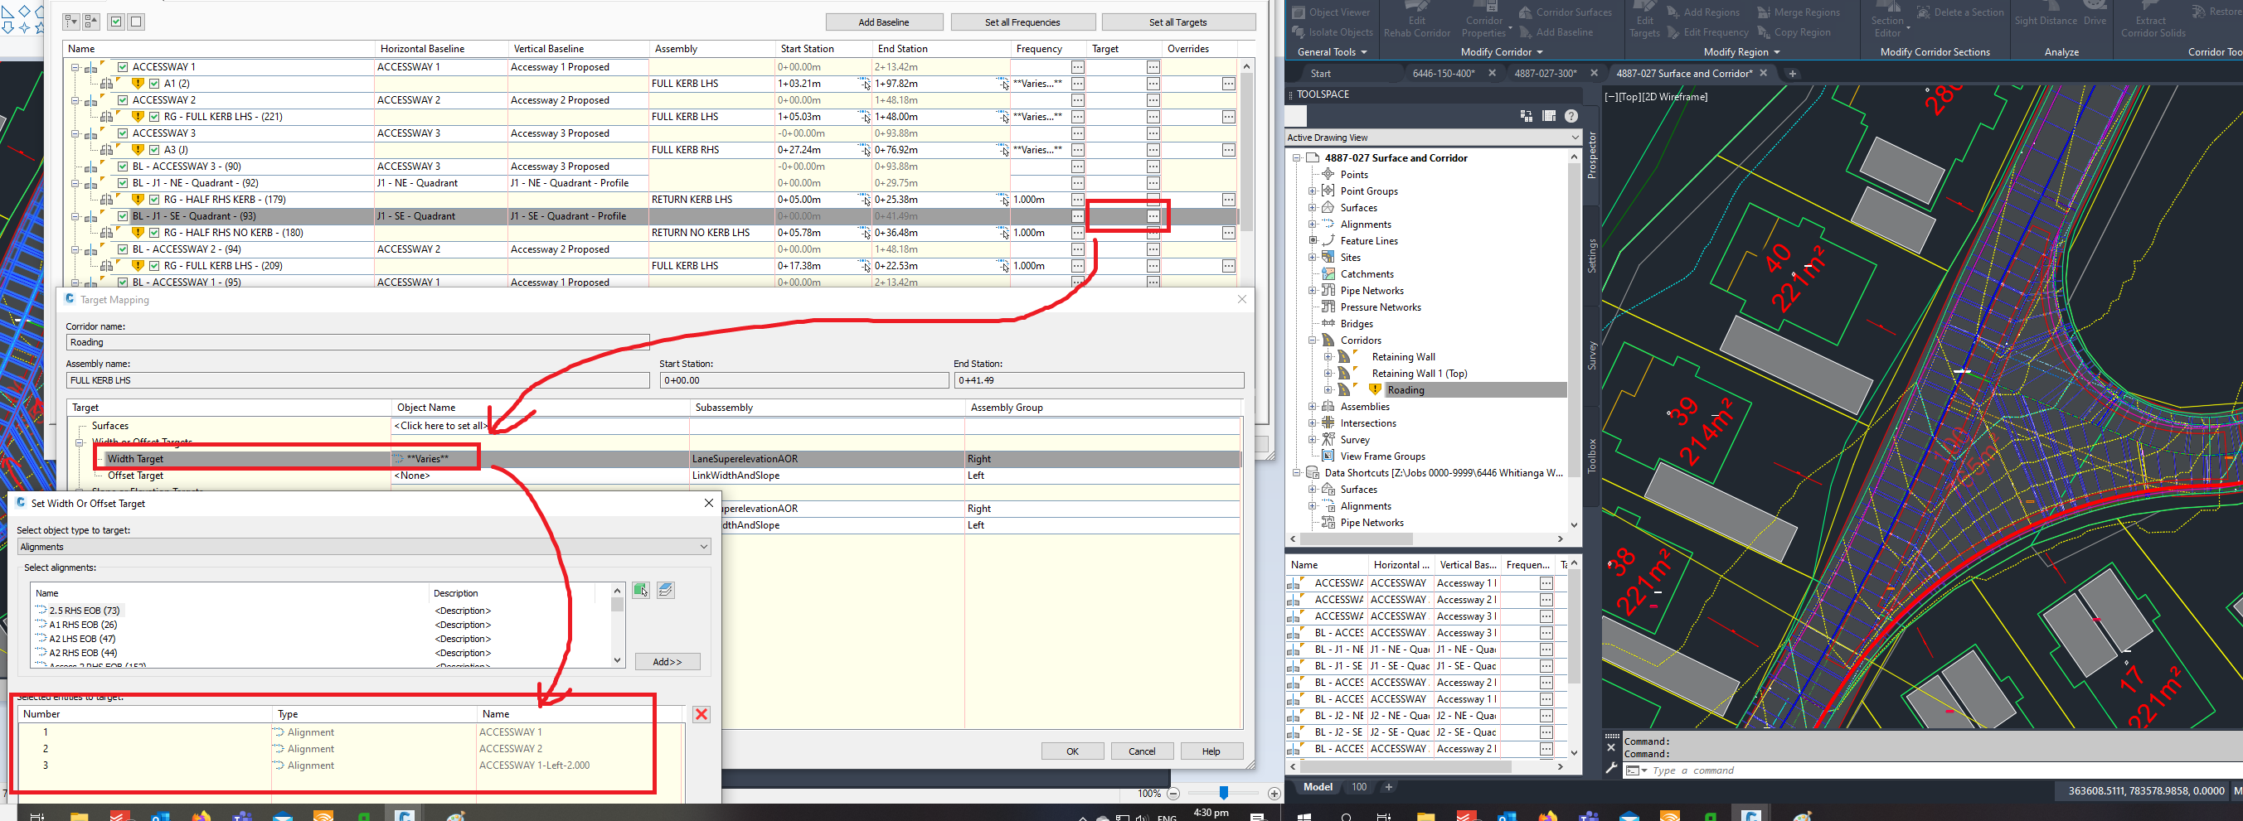This screenshot has height=821, width=2243.
Task: Toggle the ACCESSWAY 2 baseline checkbox
Action: [122, 99]
